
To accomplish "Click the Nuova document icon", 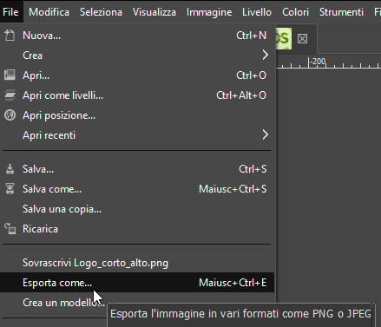I will click(x=10, y=36).
